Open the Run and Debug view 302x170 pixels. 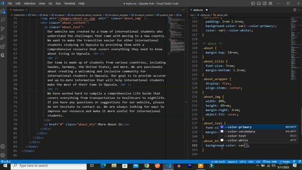tap(3, 38)
